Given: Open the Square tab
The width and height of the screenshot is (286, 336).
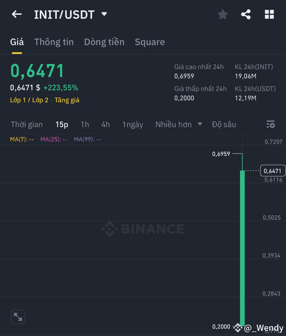Looking at the screenshot, I should [150, 42].
